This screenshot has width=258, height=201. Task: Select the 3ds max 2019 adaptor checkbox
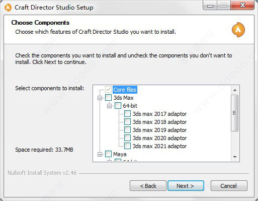pos(127,130)
